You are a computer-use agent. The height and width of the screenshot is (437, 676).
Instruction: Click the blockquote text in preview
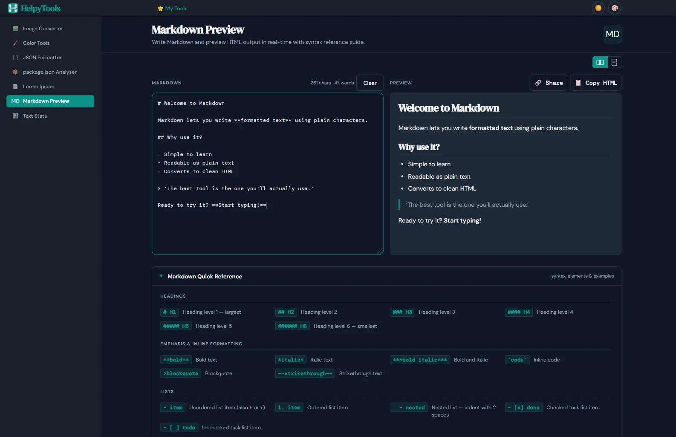467,205
